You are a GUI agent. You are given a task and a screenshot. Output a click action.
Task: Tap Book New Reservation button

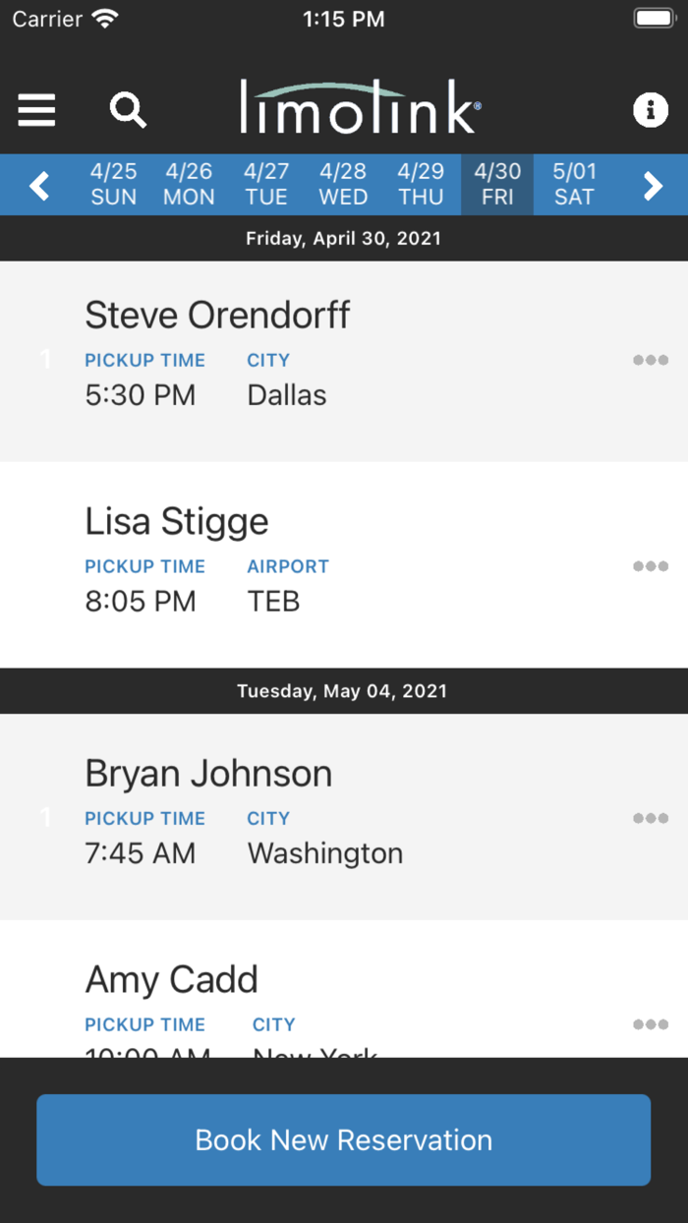(344, 1140)
